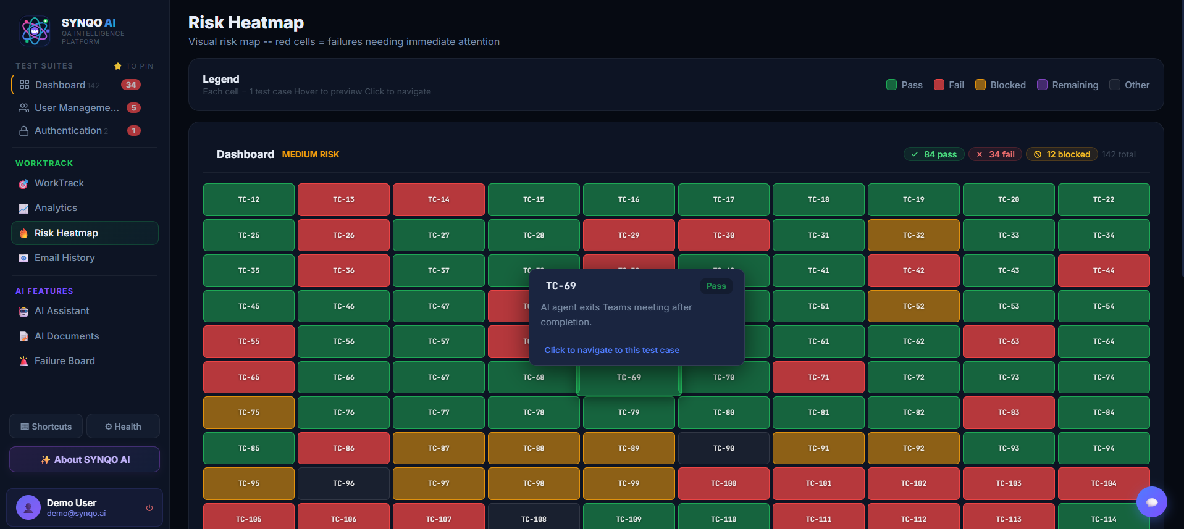Image resolution: width=1184 pixels, height=529 pixels.
Task: Click the star To Pin icon
Action: click(118, 66)
